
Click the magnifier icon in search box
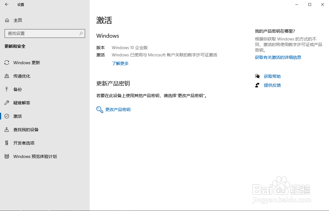click(x=81, y=33)
